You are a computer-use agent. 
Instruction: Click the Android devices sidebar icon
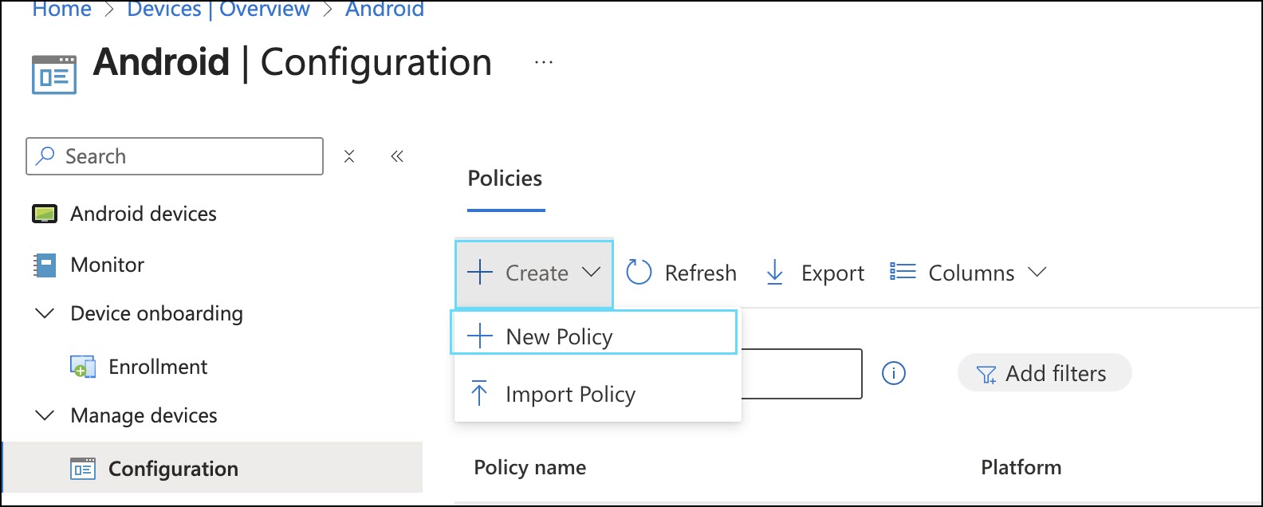click(45, 214)
